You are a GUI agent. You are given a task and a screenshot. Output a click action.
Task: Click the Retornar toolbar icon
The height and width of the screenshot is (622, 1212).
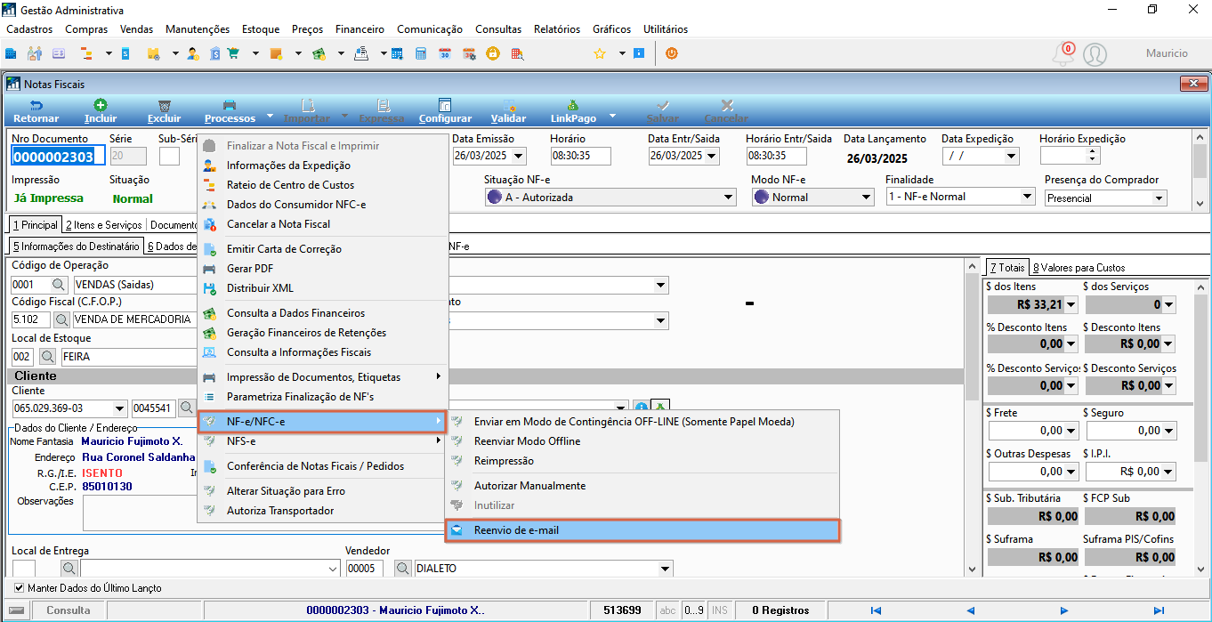pyautogui.click(x=36, y=105)
